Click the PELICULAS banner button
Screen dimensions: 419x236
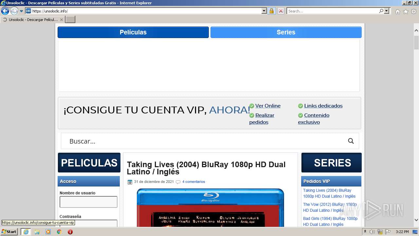point(89,163)
